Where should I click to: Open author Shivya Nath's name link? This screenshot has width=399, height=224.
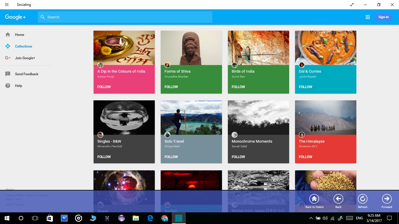(x=172, y=146)
